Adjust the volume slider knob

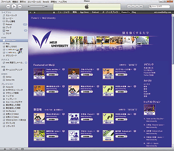(x=44, y=7)
